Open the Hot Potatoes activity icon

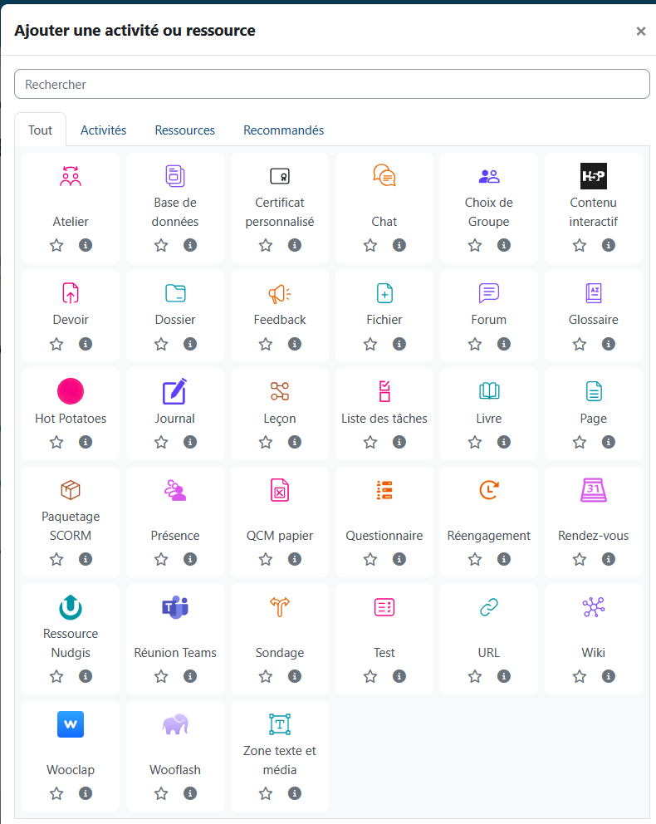(71, 391)
